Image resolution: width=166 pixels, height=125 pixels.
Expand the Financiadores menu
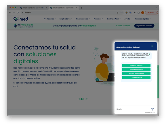coord(83,19)
